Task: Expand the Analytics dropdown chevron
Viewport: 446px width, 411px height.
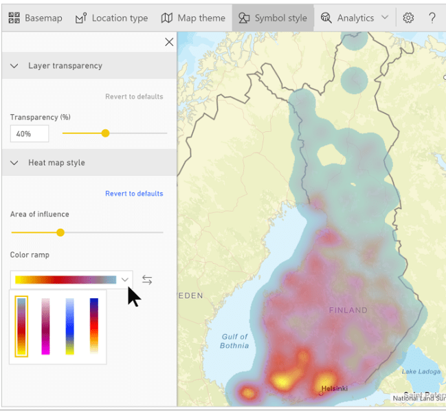Action: [x=385, y=18]
